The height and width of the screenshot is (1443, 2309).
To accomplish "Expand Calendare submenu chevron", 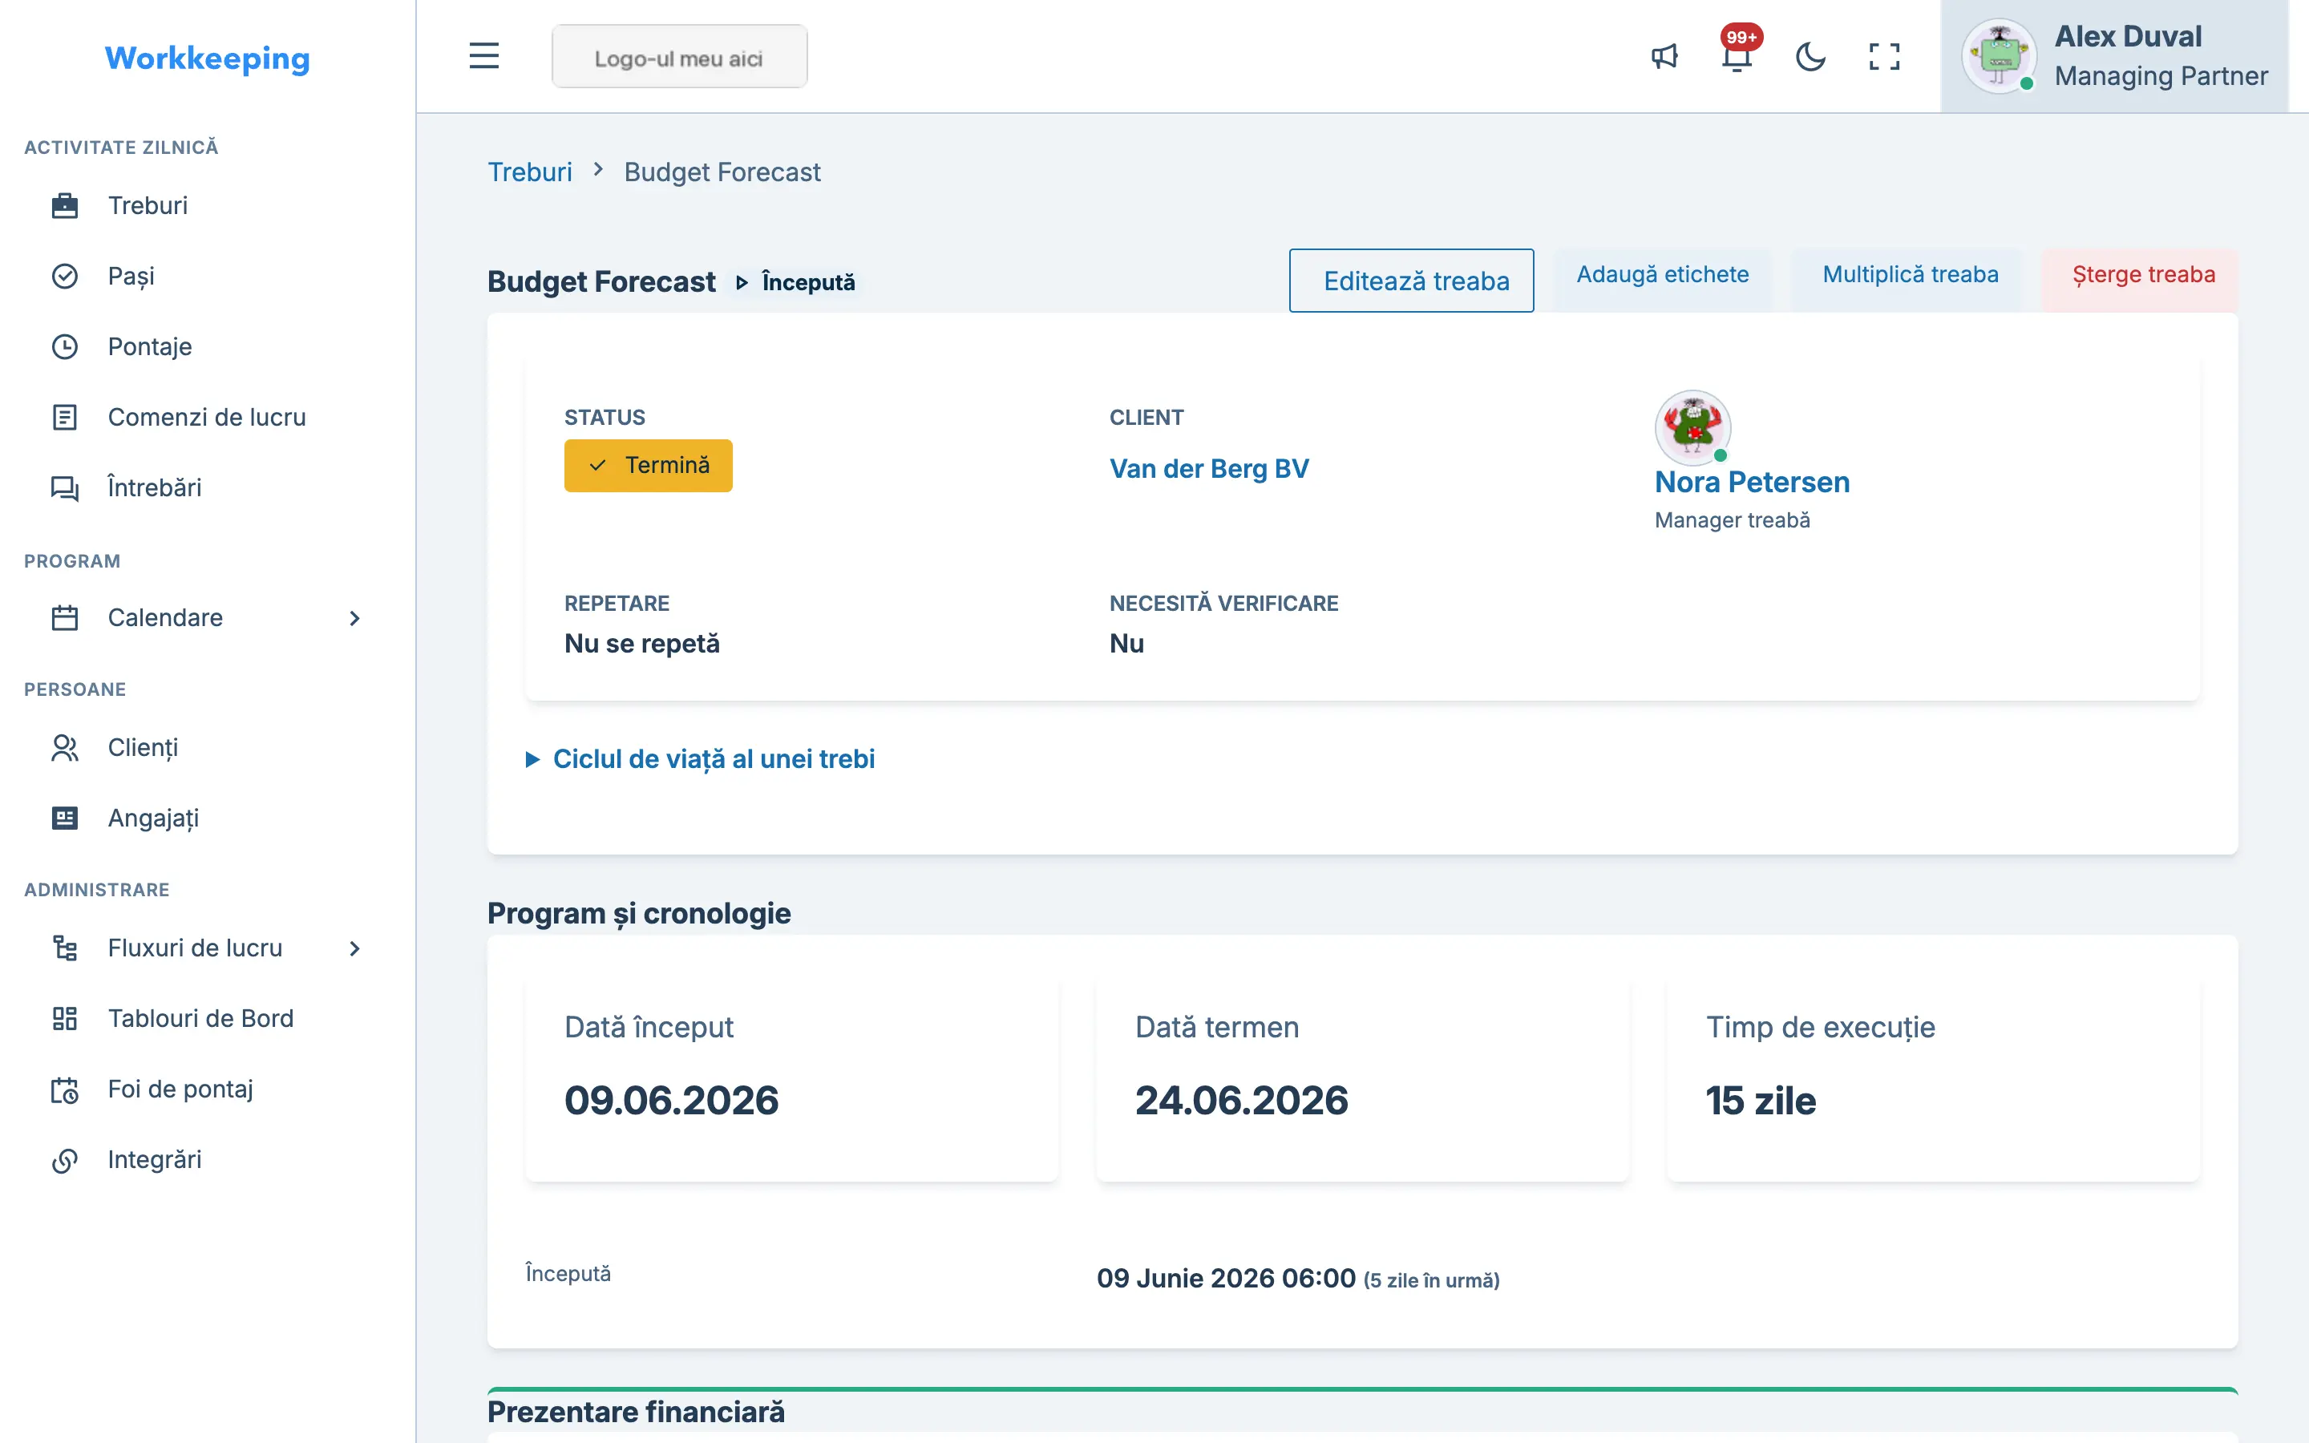I will [355, 618].
